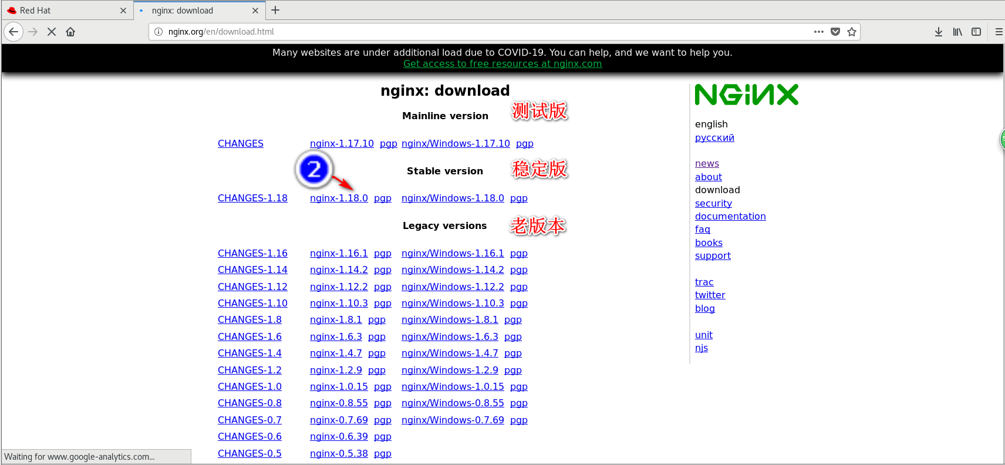Open the faq sidebar link
The width and height of the screenshot is (1005, 465).
[x=703, y=229]
